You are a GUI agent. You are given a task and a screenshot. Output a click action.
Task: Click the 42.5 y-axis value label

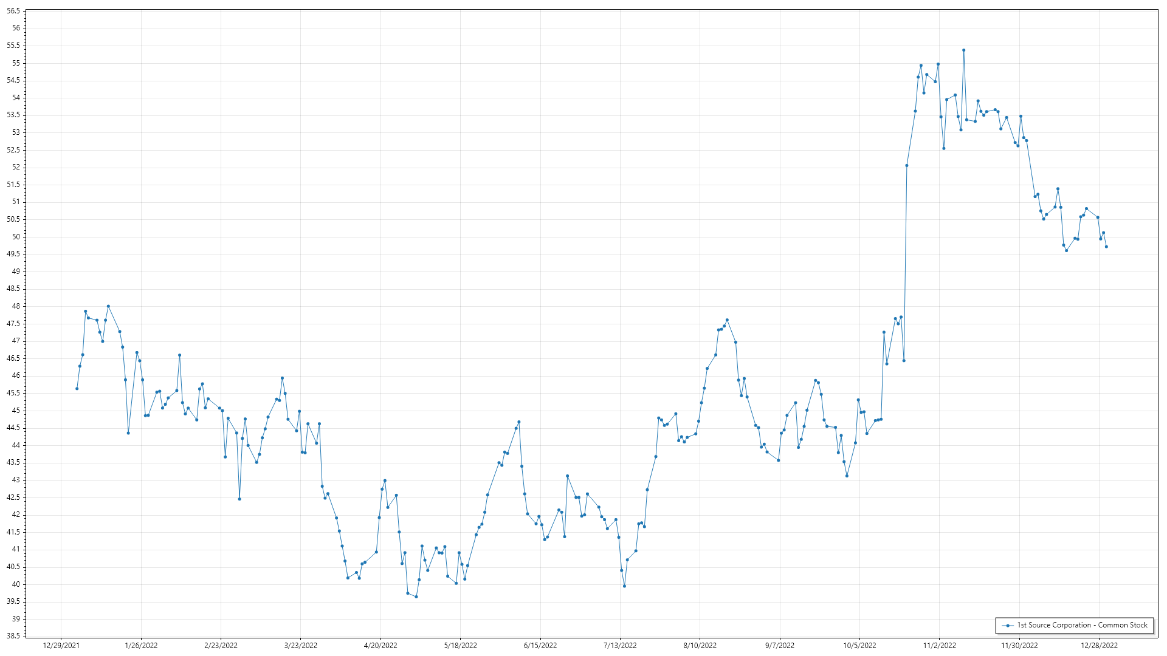[13, 497]
